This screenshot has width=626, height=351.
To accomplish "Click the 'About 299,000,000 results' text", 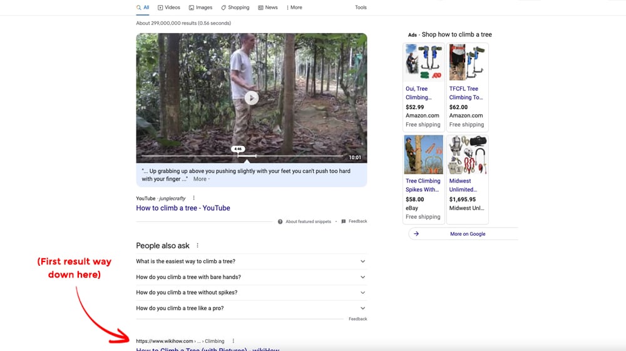I will (x=183, y=23).
